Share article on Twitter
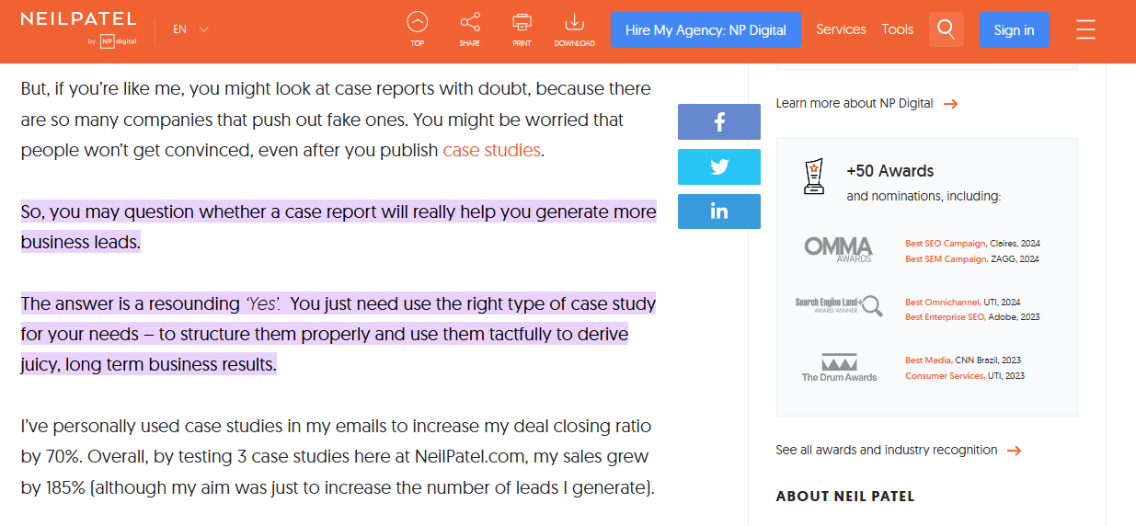Image resolution: width=1136 pixels, height=526 pixels. [718, 167]
